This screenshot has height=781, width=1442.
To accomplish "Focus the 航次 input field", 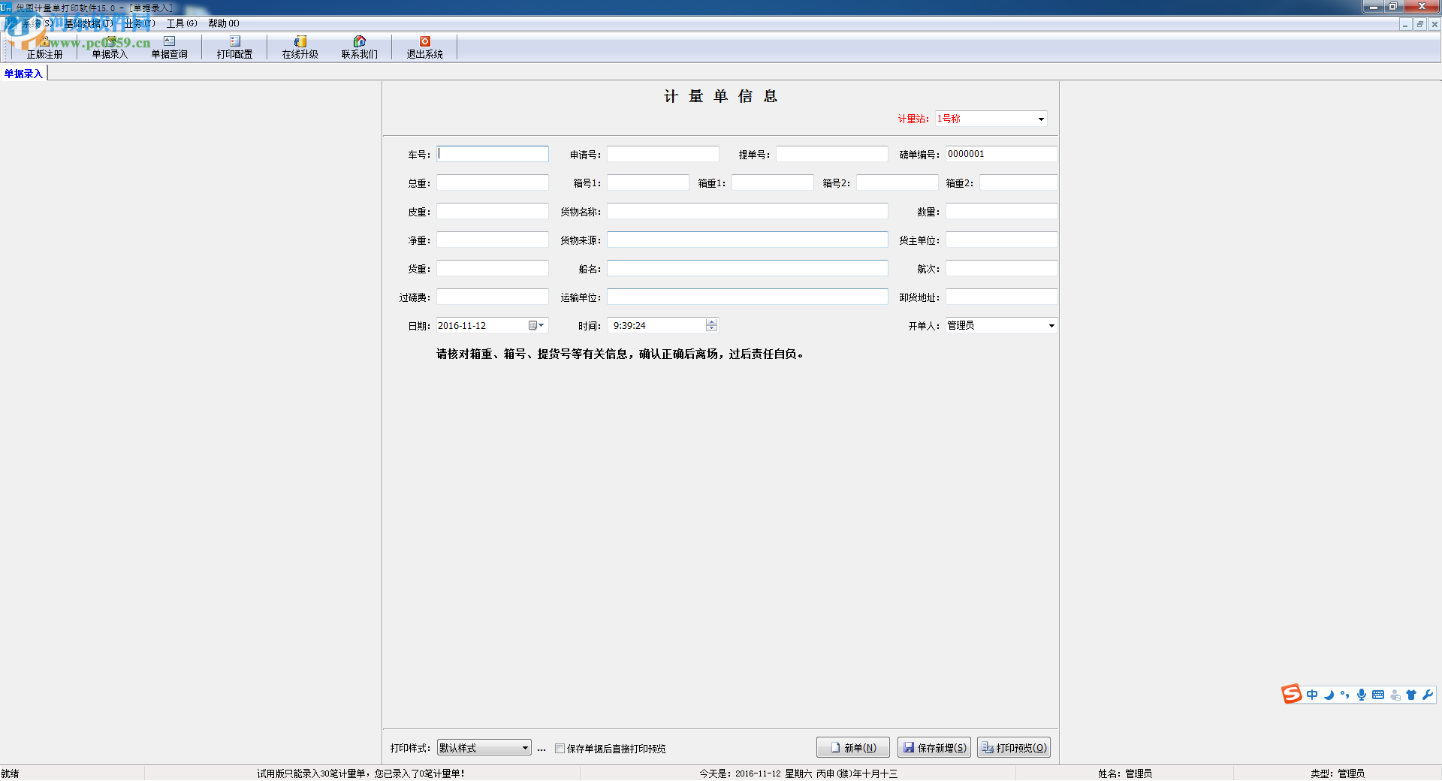I will click(1002, 268).
